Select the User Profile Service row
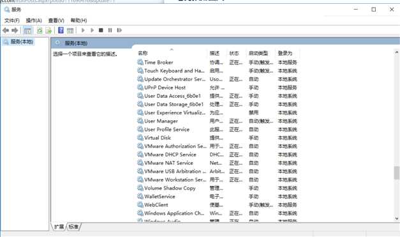 [x=217, y=129]
